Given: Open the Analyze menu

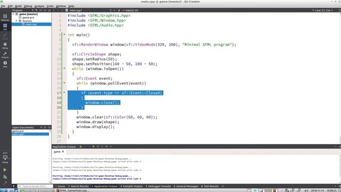Looking at the screenshot, I should (39, 6).
